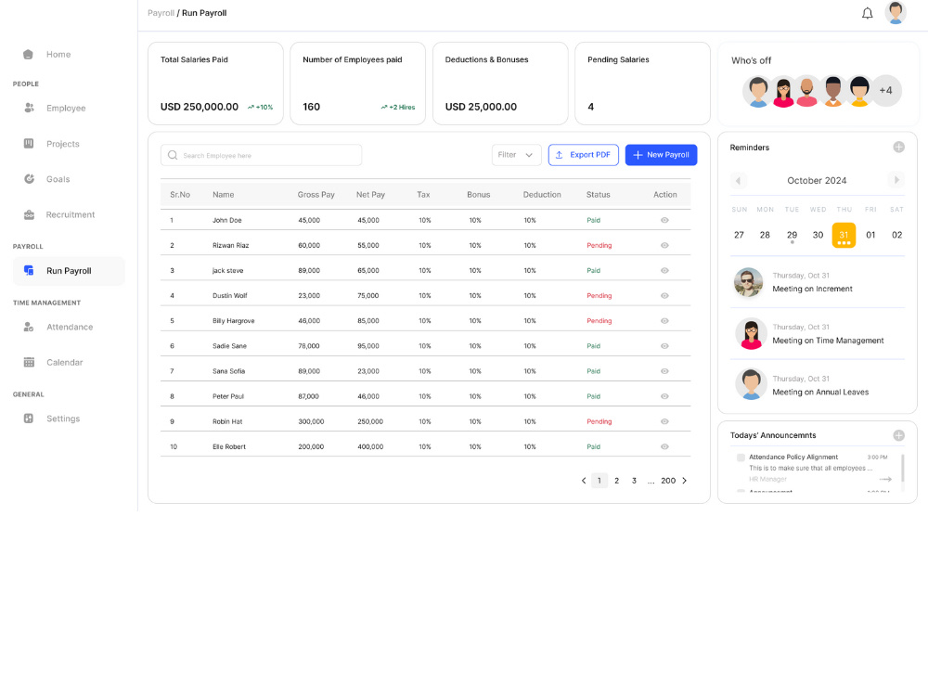Image resolution: width=928 pixels, height=696 pixels.
Task: Click the Recruitment briefcase icon
Action: pyautogui.click(x=29, y=214)
